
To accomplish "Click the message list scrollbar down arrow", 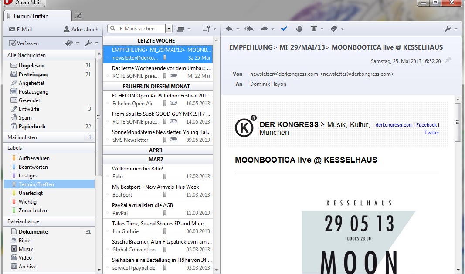I will [x=217, y=270].
